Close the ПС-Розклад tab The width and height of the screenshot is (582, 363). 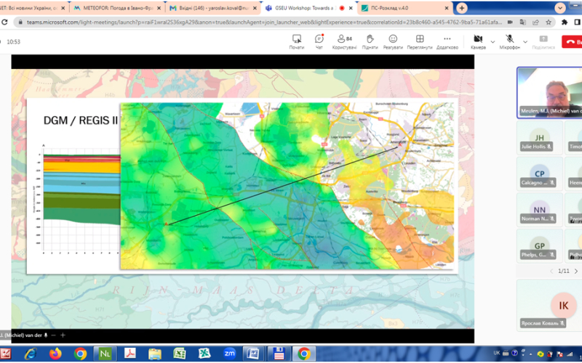pos(447,8)
